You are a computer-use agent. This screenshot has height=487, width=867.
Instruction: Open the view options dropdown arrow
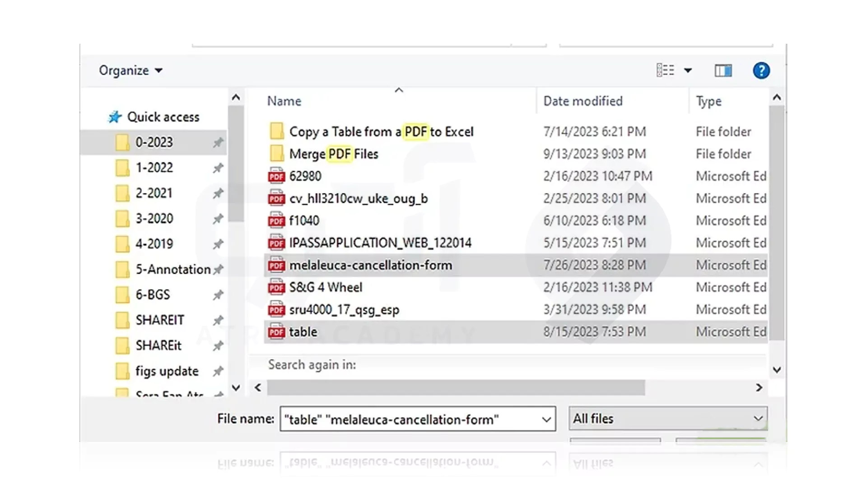coord(688,70)
